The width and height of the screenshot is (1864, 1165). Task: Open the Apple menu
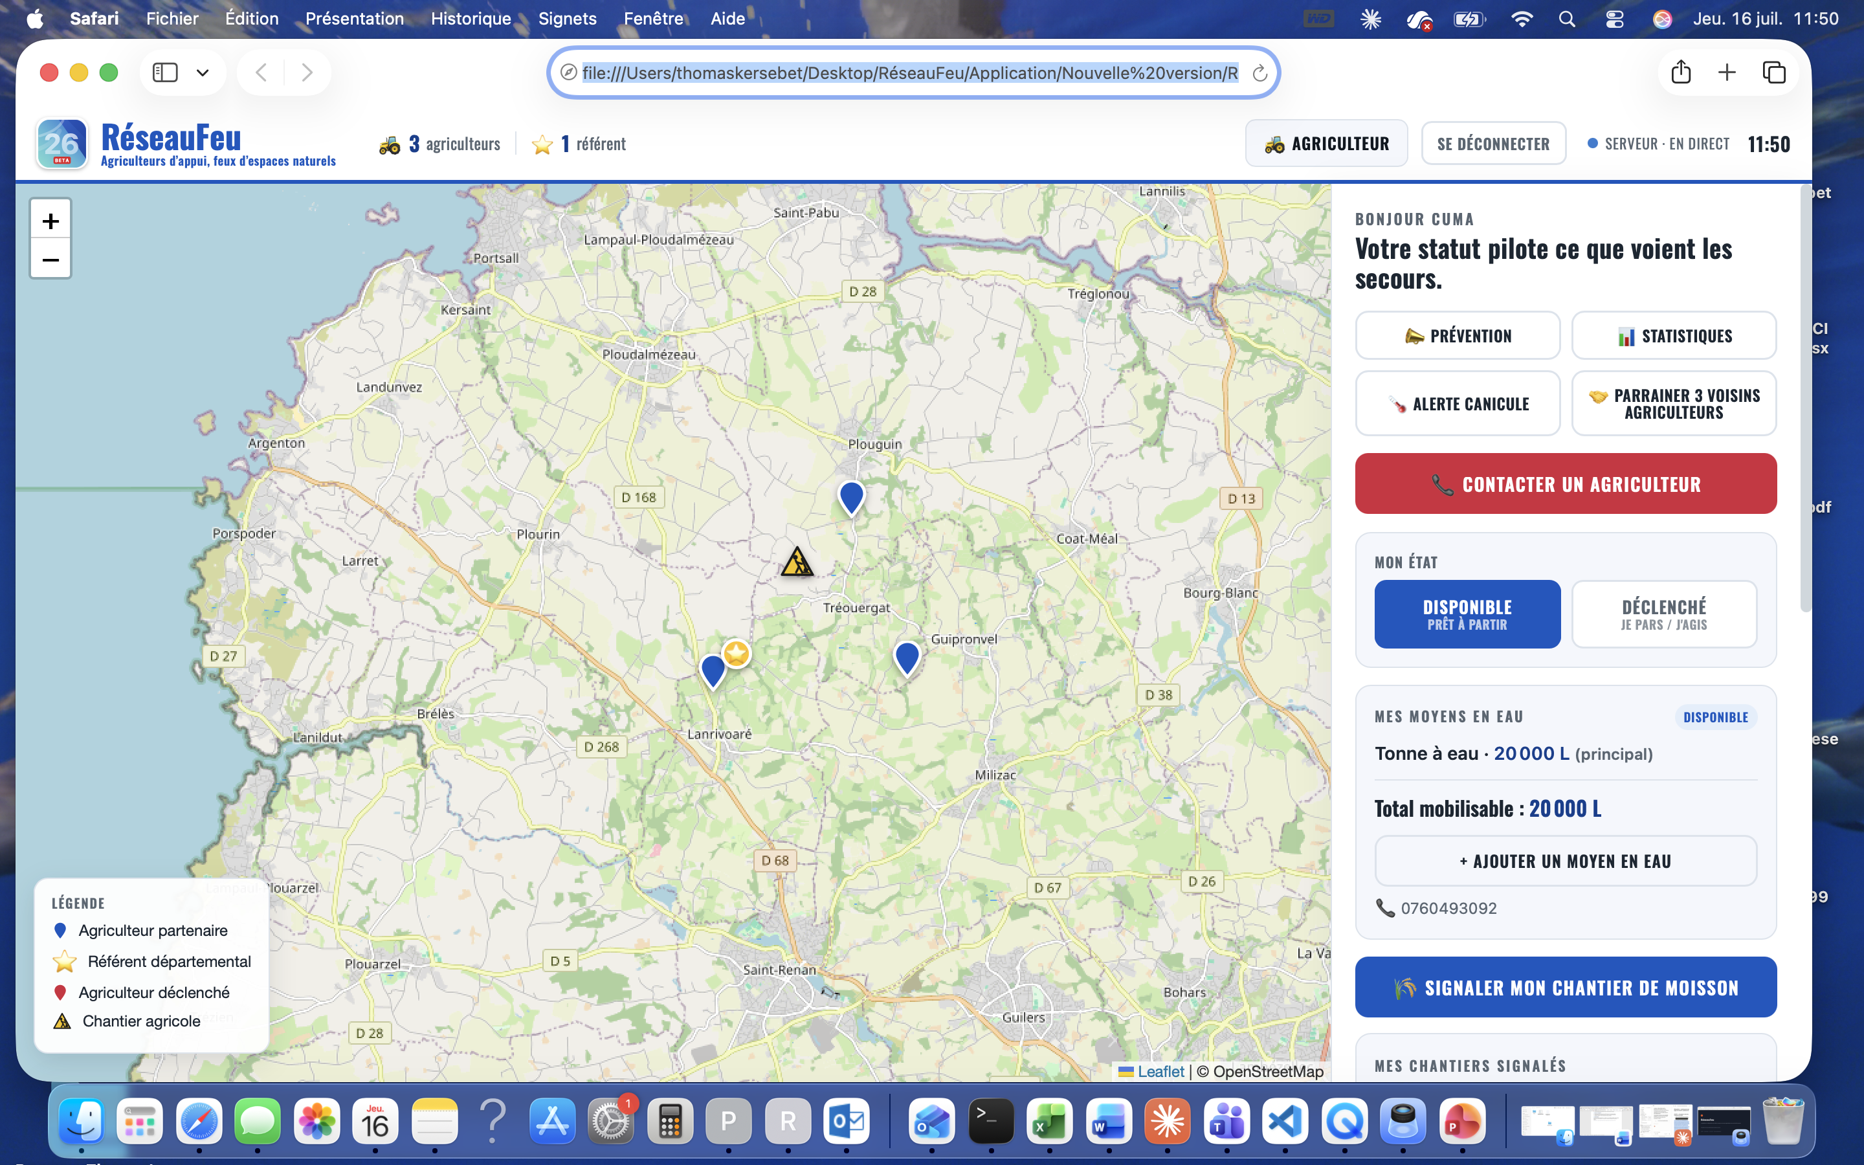[36, 19]
